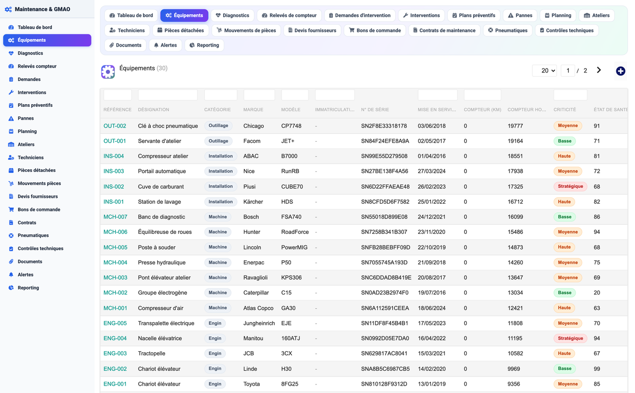
Task: Click the Relevés compteur sidebar icon
Action: pos(11,67)
